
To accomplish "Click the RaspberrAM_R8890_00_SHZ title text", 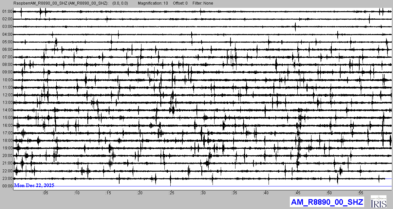I will pos(61,3).
